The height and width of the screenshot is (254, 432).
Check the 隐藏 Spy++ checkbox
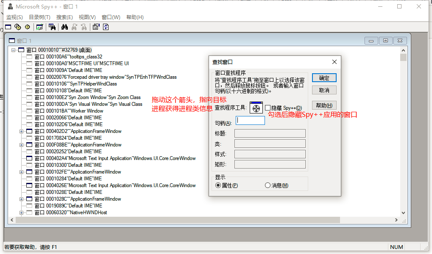(268, 108)
